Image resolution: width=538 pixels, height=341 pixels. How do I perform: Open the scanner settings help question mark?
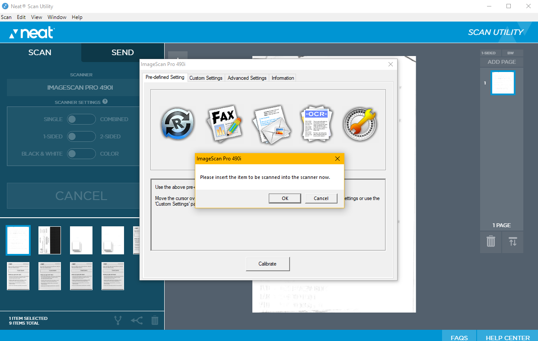(105, 102)
